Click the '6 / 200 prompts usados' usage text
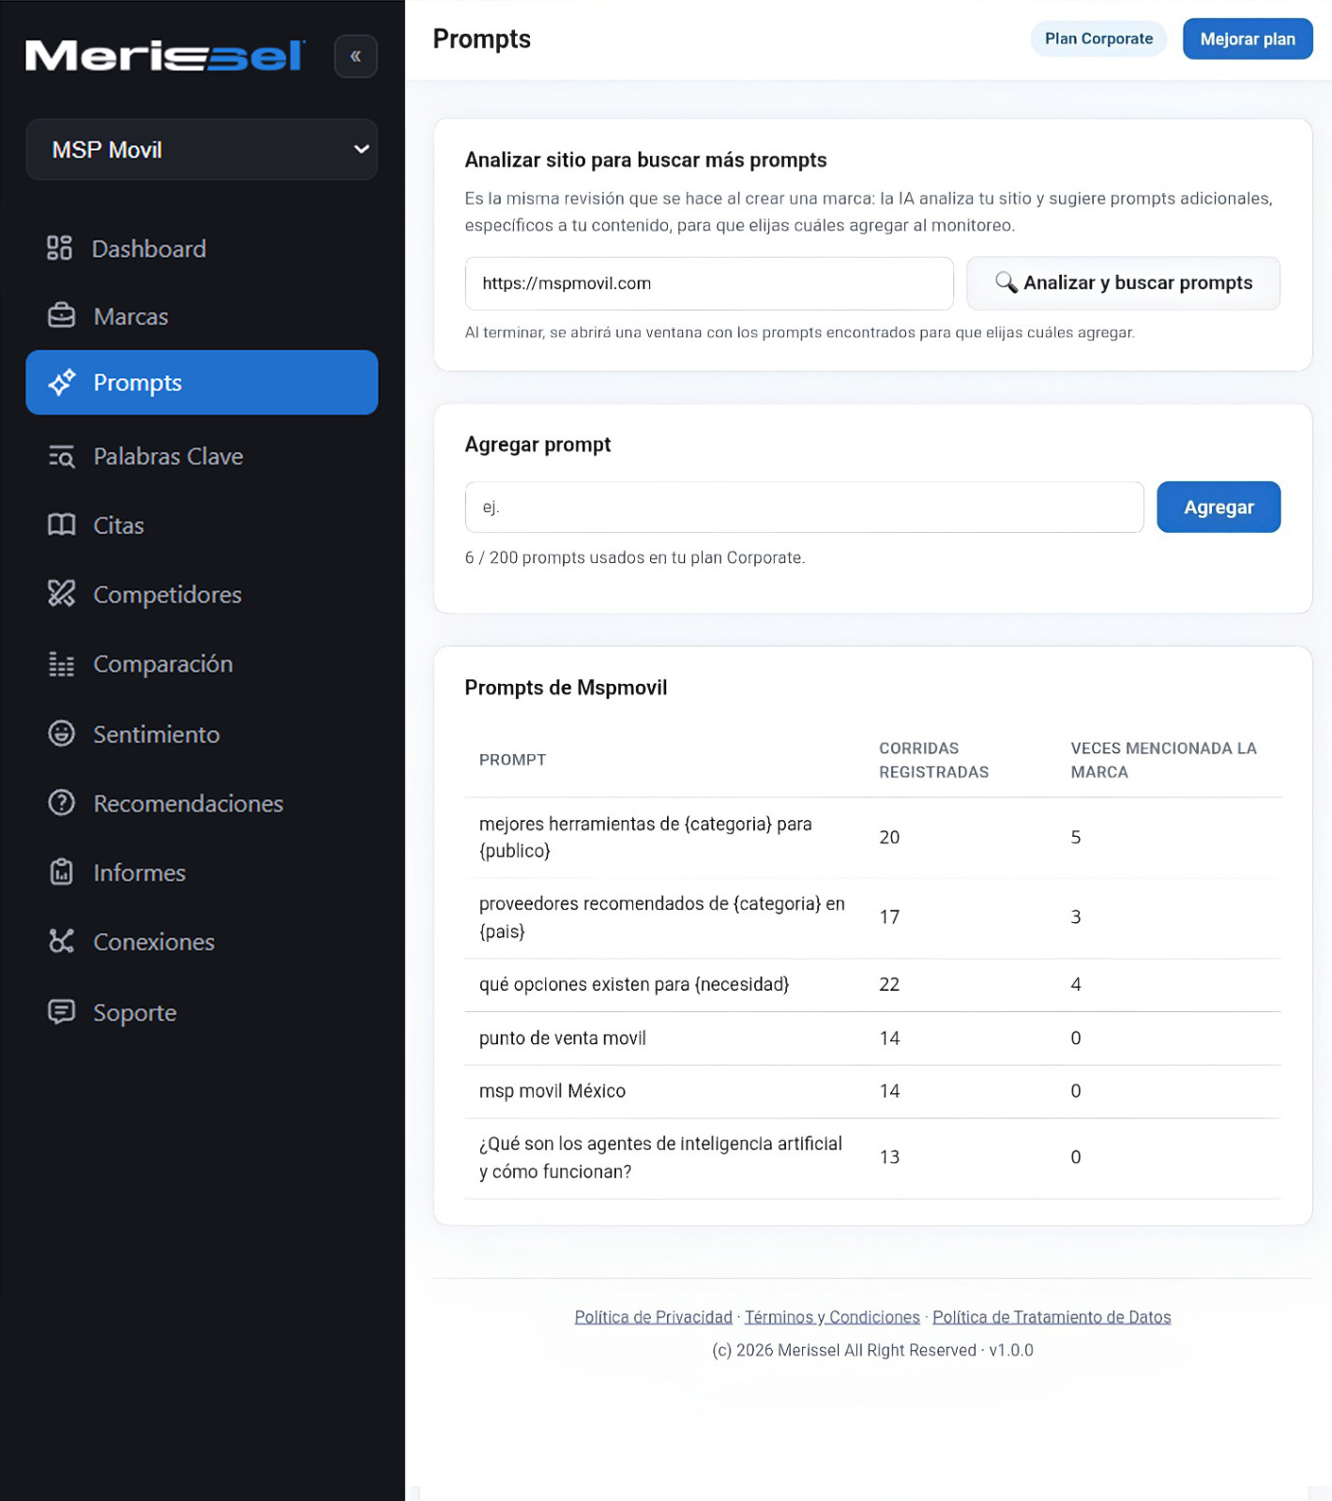The height and width of the screenshot is (1501, 1332). pos(635,557)
